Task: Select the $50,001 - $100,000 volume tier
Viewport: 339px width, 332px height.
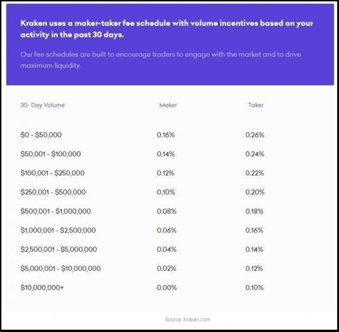Action: pos(50,154)
